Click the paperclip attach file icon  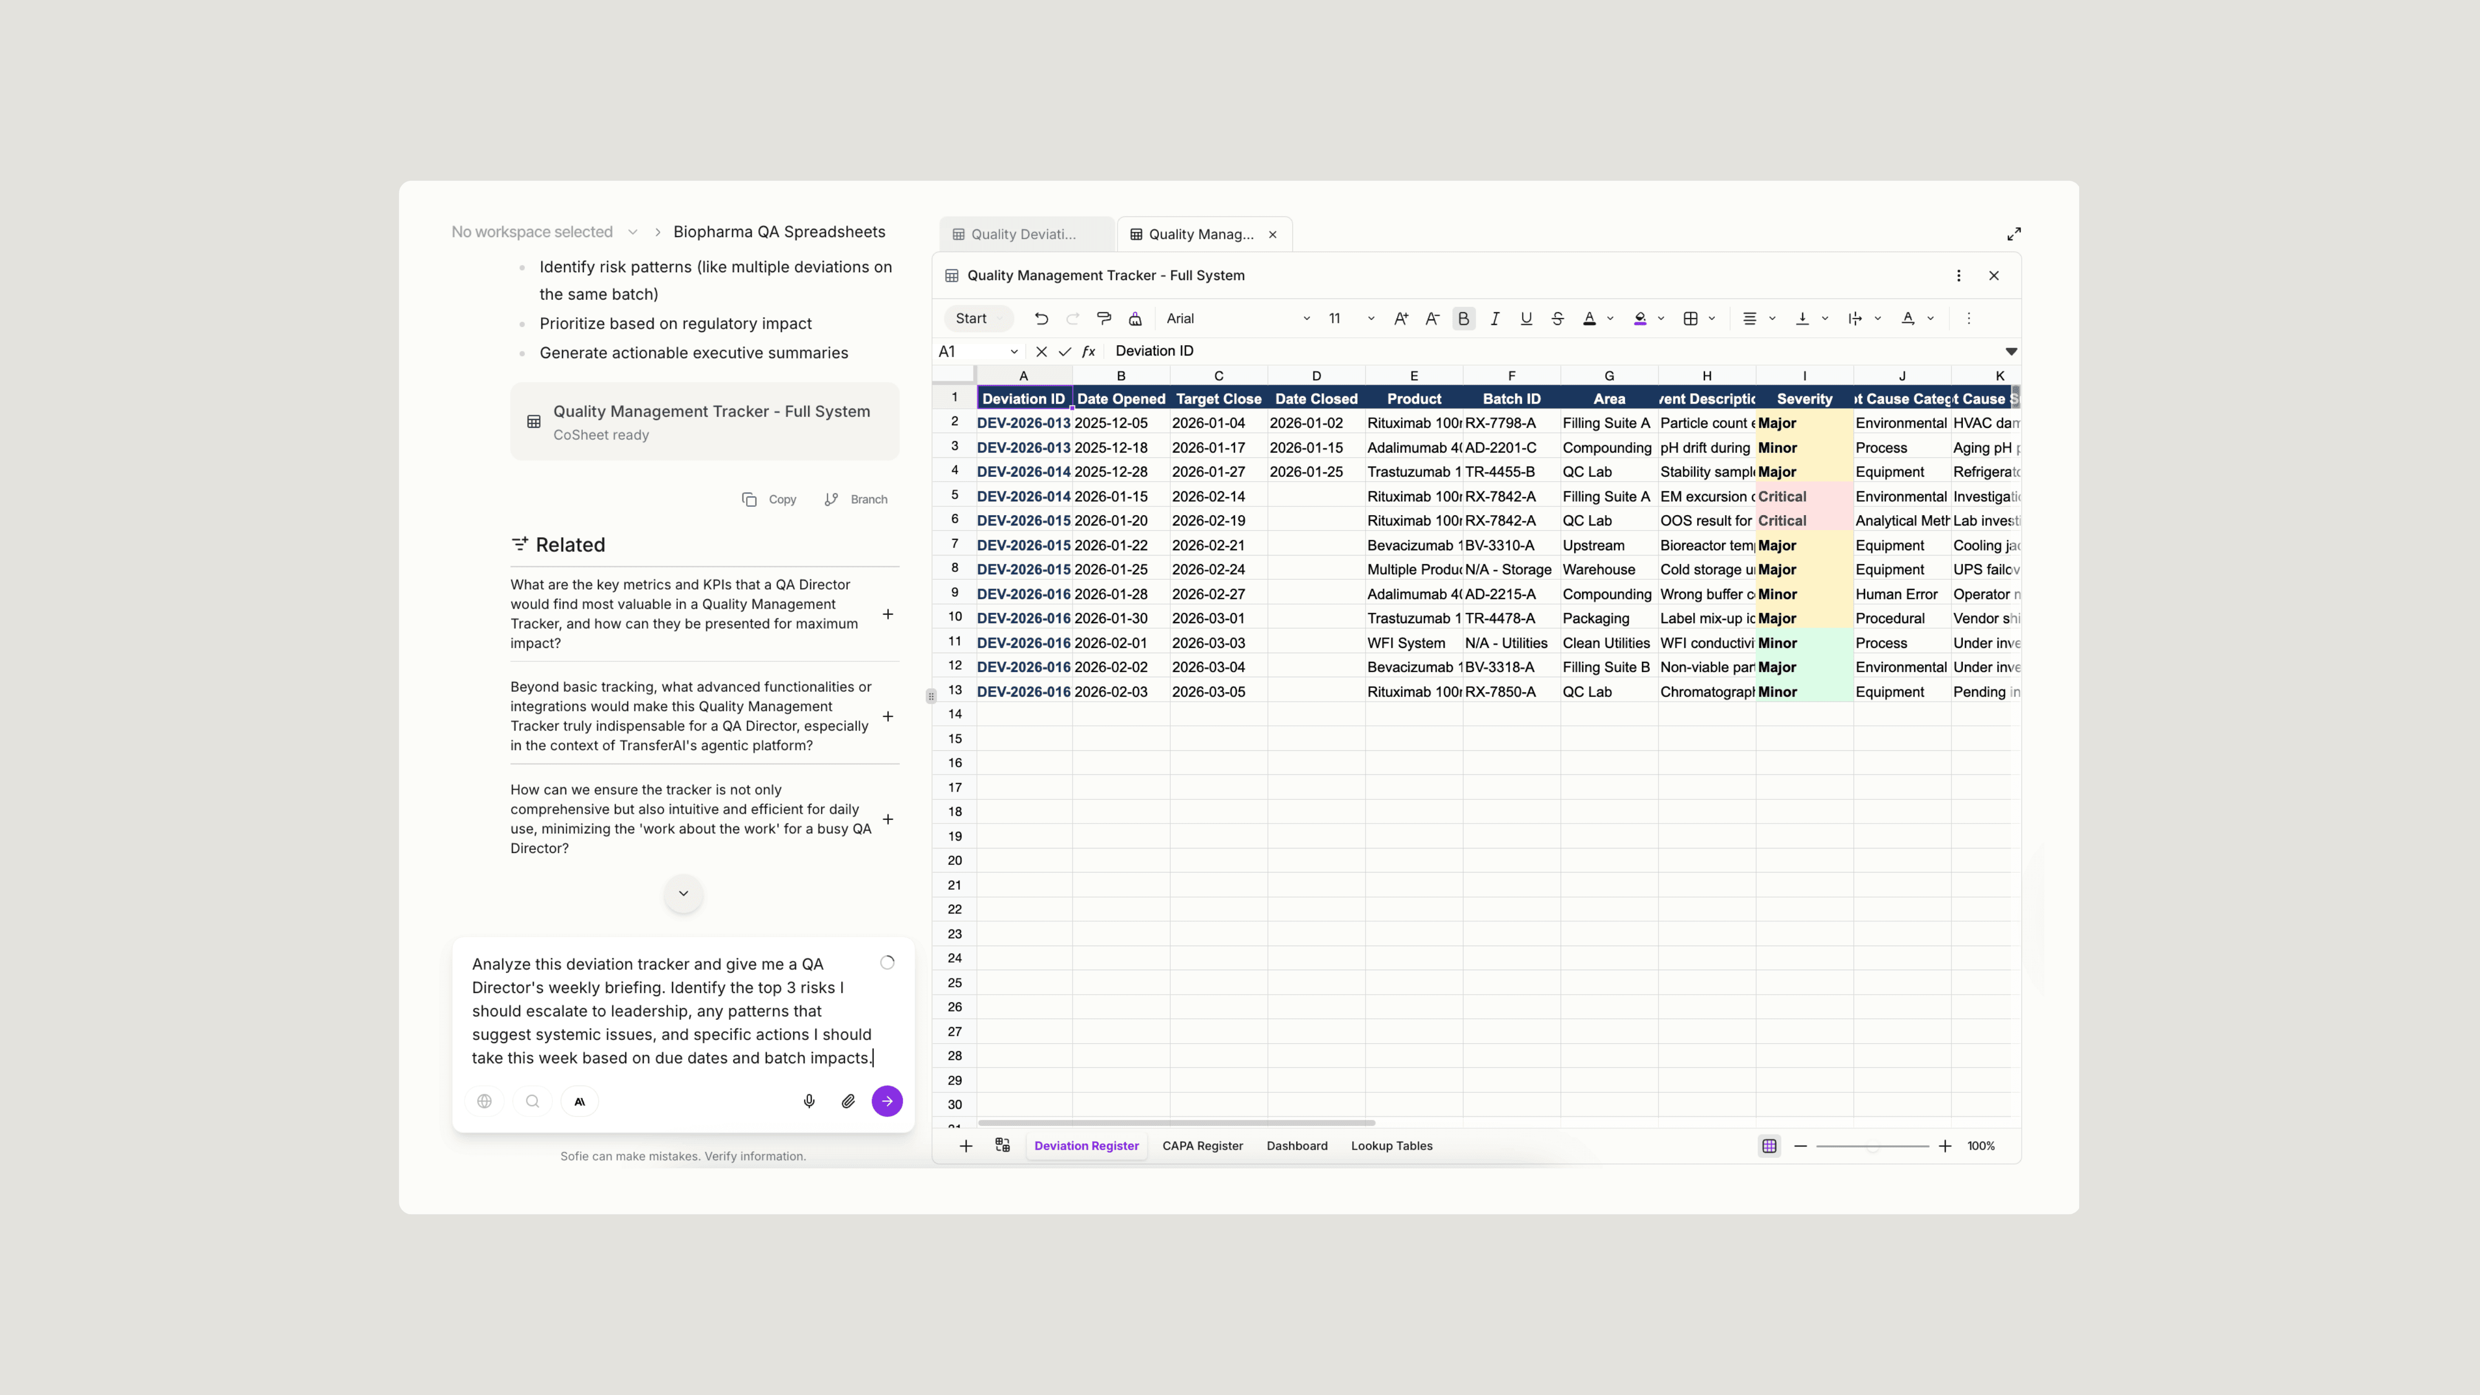pos(848,1102)
